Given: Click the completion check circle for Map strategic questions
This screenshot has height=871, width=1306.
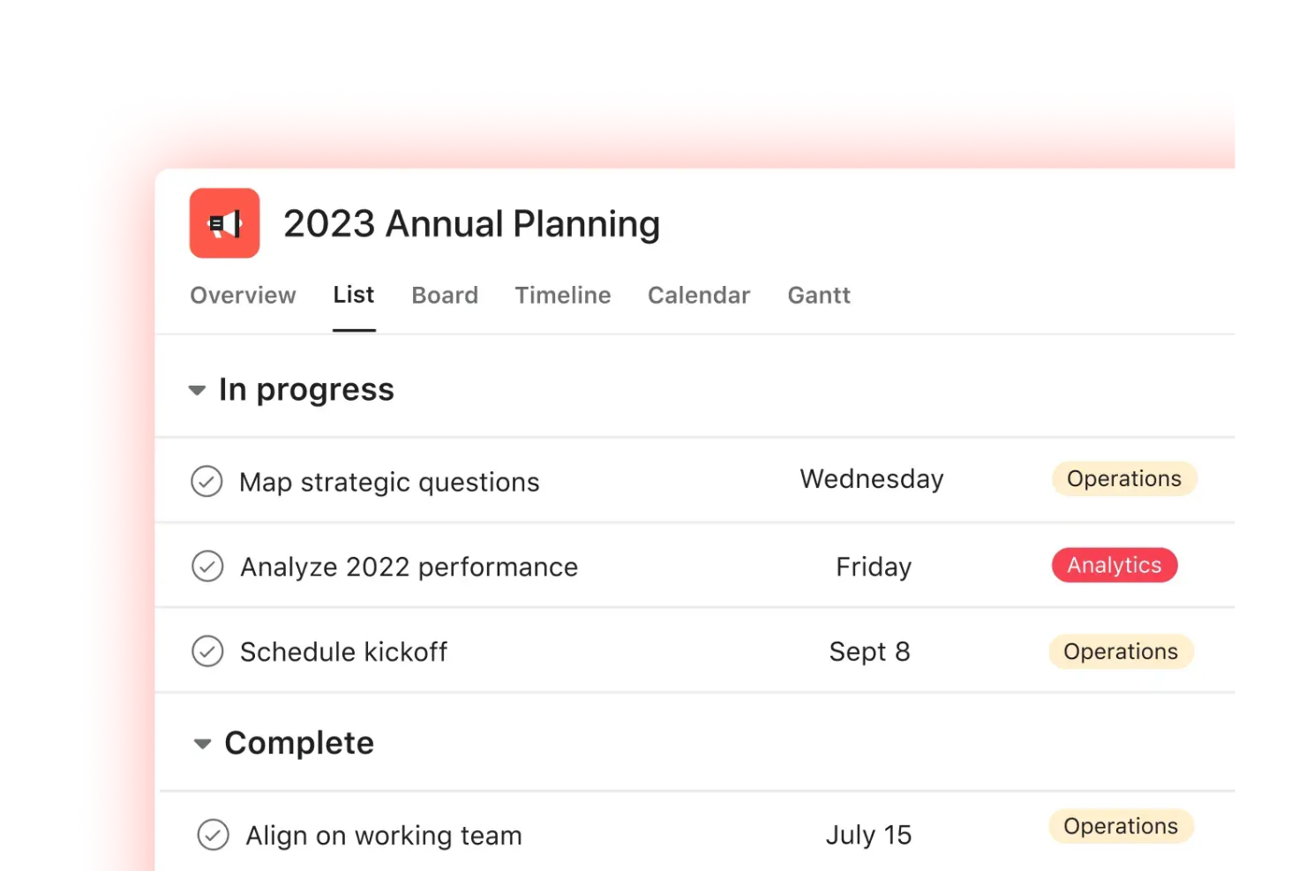Looking at the screenshot, I should click(x=206, y=482).
